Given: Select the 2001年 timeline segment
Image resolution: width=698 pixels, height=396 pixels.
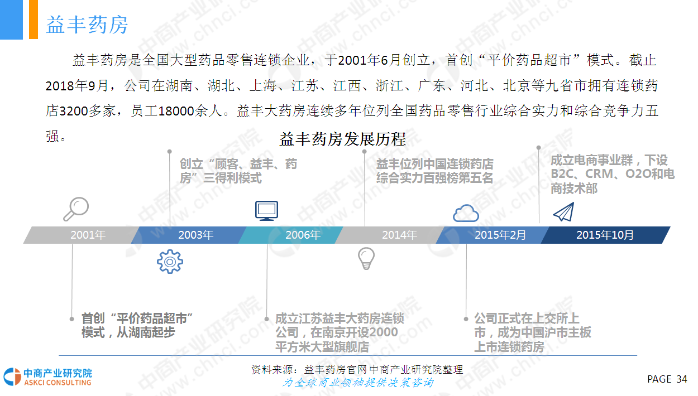Looking at the screenshot, I should click(87, 235).
